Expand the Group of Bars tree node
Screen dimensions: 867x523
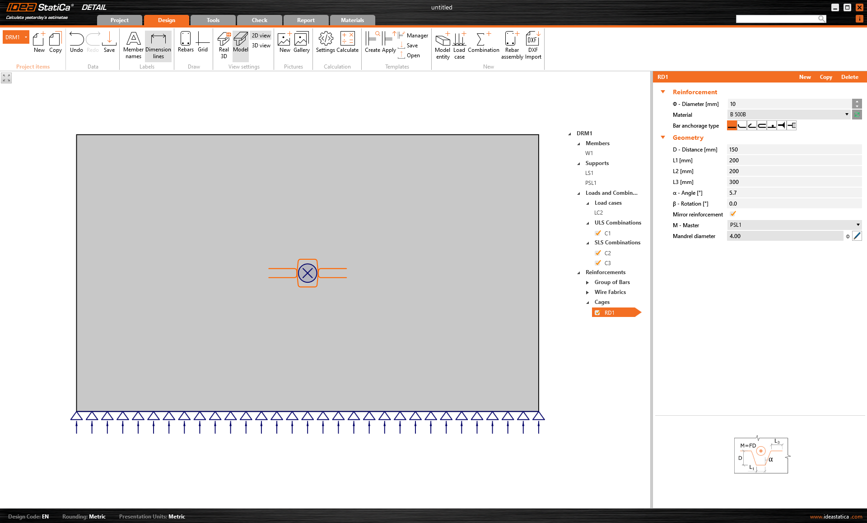[x=587, y=282]
